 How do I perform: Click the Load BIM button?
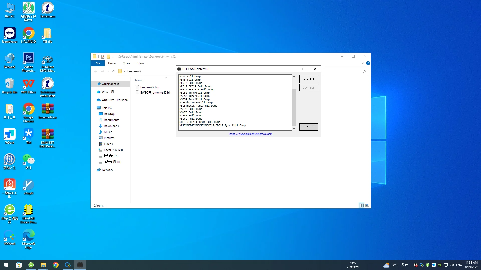[308, 79]
